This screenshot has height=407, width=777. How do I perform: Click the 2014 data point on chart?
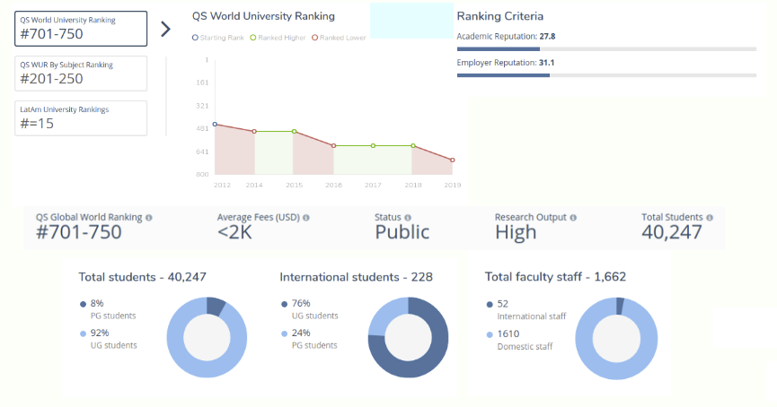[254, 132]
